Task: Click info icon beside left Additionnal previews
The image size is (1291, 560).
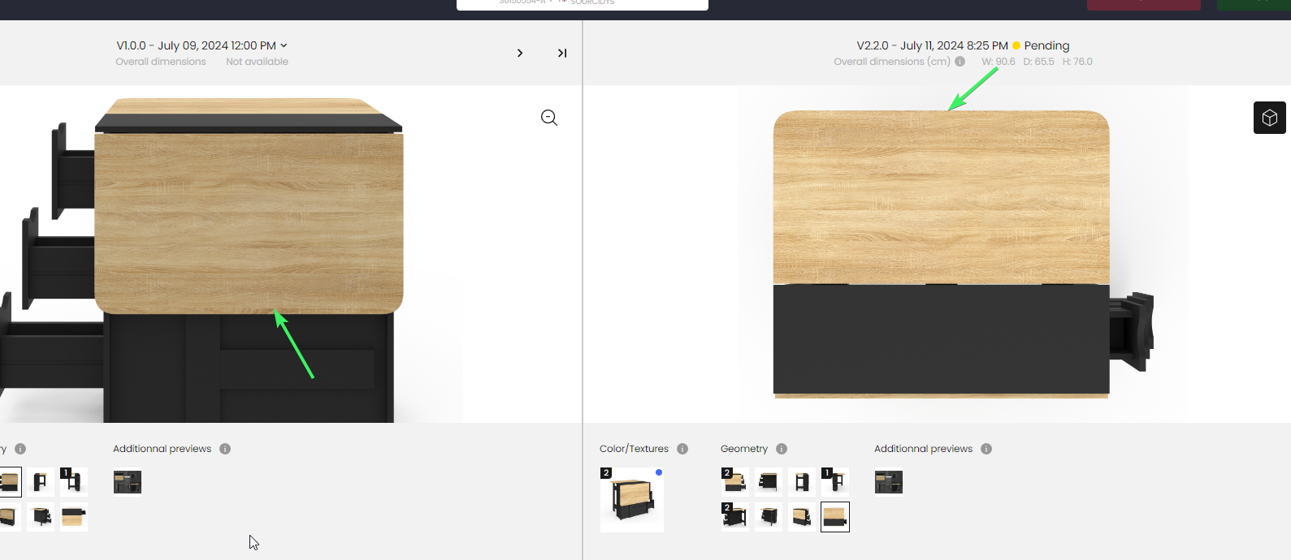Action: click(x=225, y=449)
